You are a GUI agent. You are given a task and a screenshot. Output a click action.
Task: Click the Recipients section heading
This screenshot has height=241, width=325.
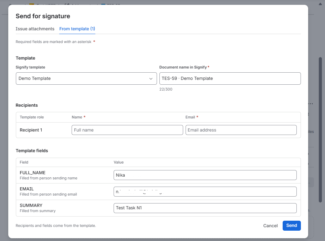click(27, 105)
